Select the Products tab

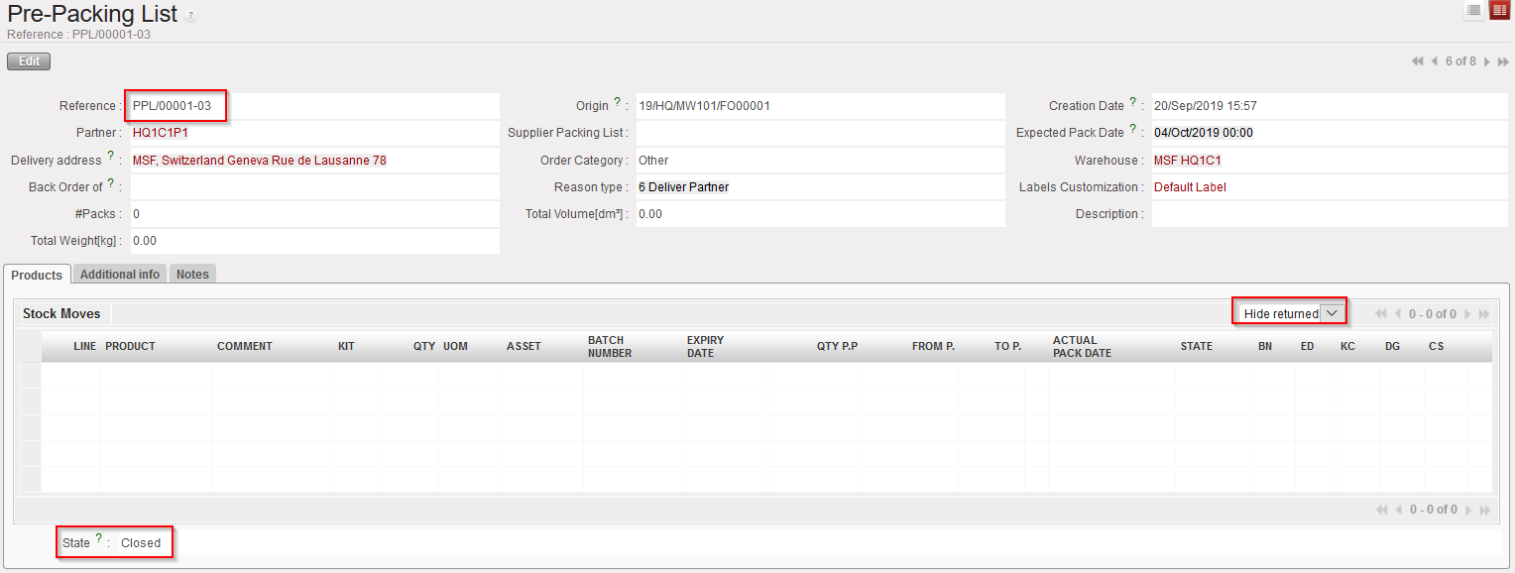pos(37,275)
